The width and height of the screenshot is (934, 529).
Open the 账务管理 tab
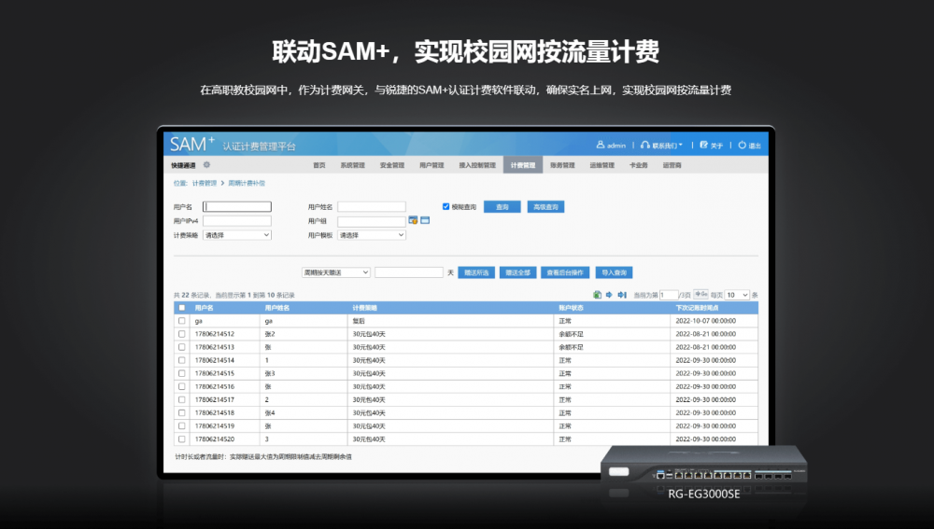point(562,165)
